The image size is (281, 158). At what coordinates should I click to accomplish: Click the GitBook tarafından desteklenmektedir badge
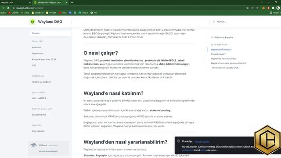click(48, 148)
